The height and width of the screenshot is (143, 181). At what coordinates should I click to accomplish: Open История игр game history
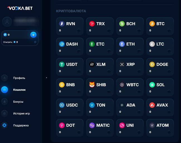coord(21,114)
